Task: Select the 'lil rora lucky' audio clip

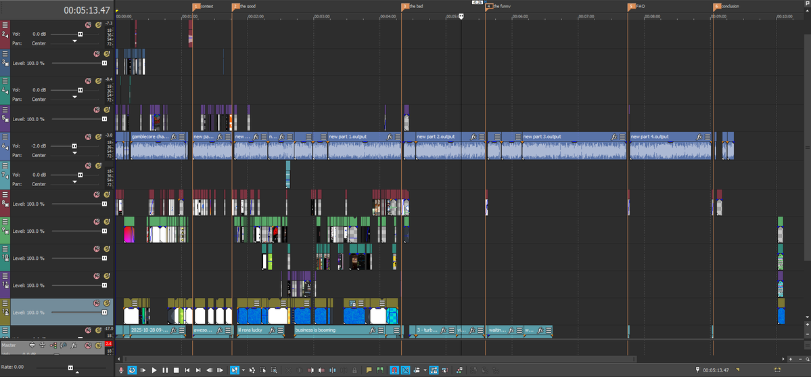Action: click(260, 332)
